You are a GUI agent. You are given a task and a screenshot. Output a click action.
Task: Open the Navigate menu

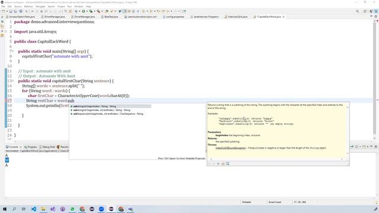point(40,7)
